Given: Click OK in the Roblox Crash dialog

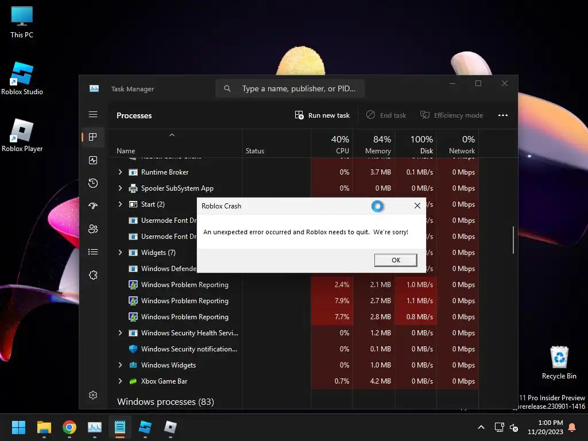Looking at the screenshot, I should point(396,260).
